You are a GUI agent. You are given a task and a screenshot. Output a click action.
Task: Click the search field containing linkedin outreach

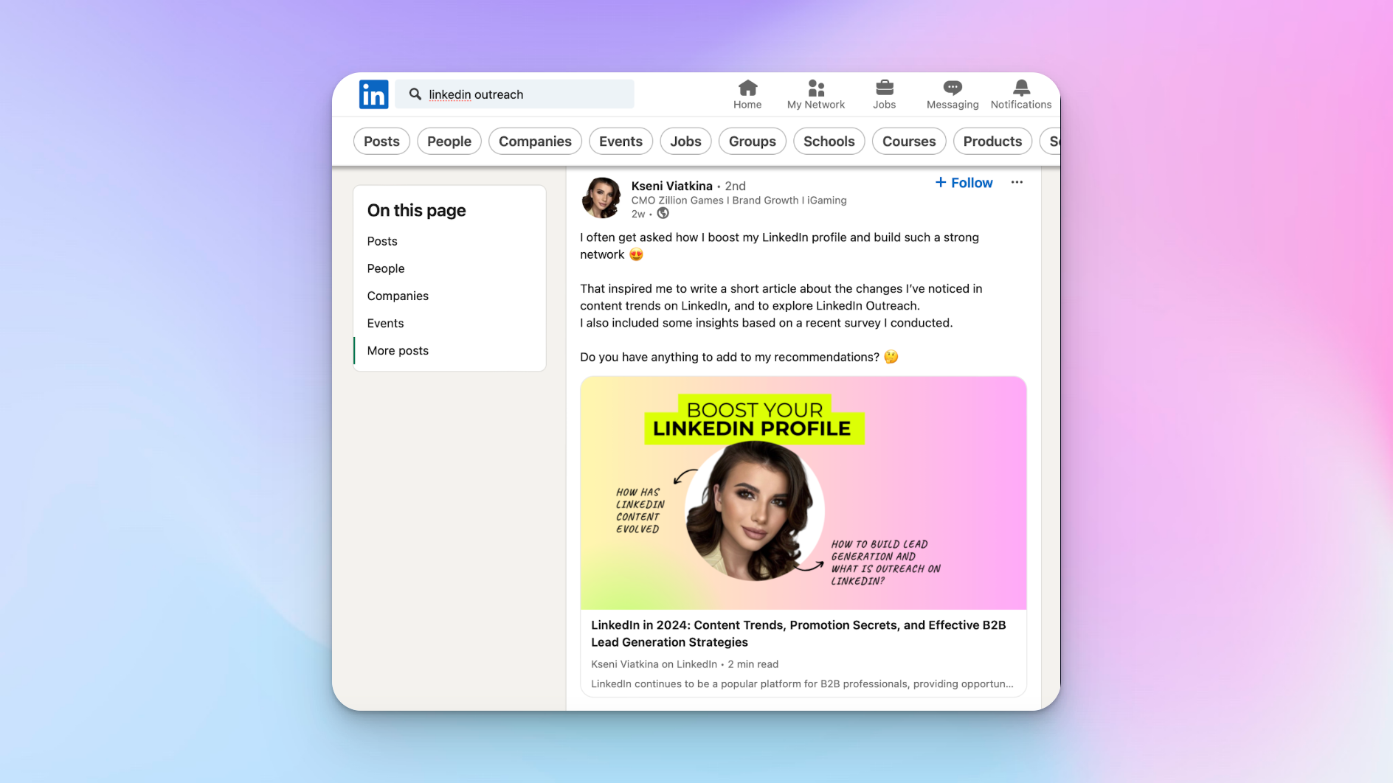pyautogui.click(x=514, y=94)
